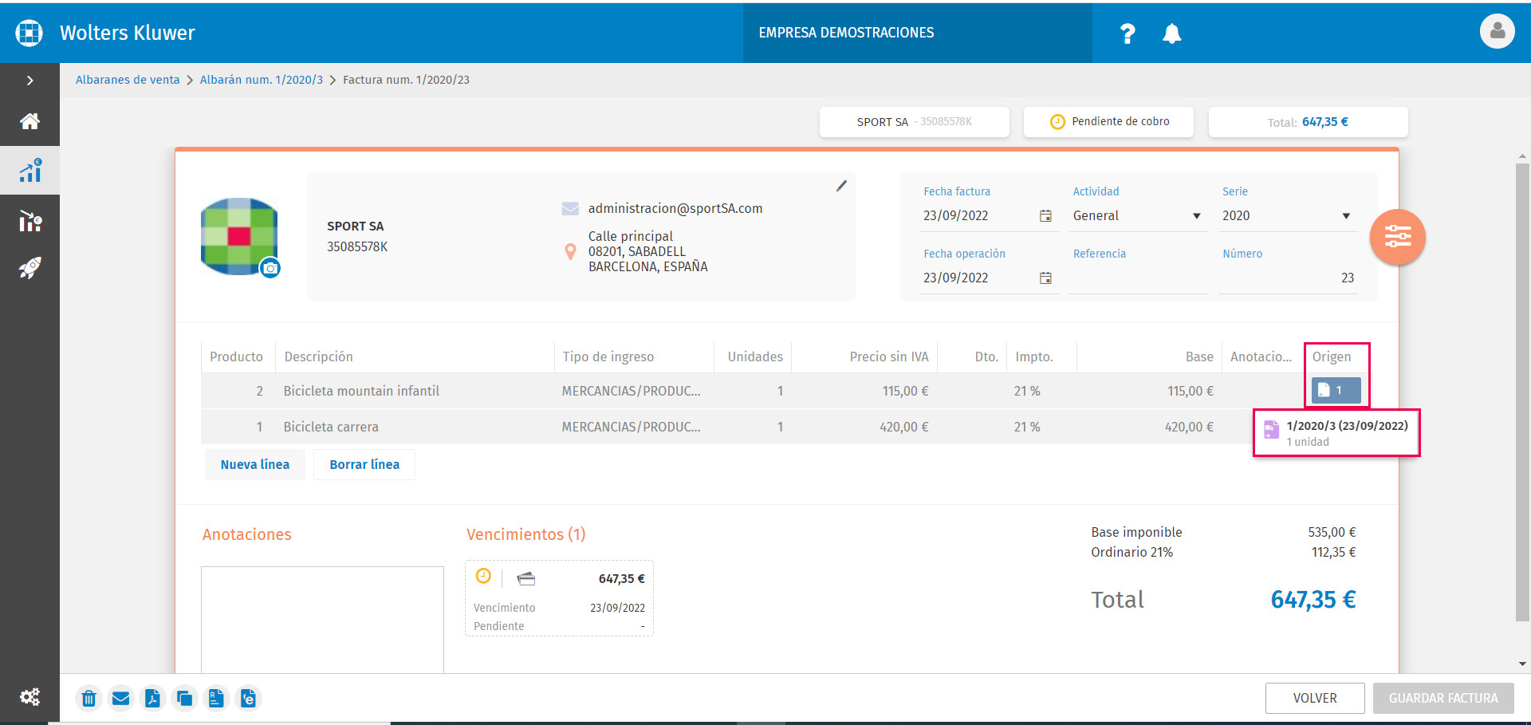Export invoice to PDF
Screen dimensions: 1531x725
pyautogui.click(x=152, y=699)
